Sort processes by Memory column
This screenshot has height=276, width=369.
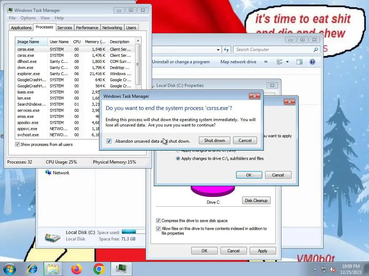click(95, 42)
